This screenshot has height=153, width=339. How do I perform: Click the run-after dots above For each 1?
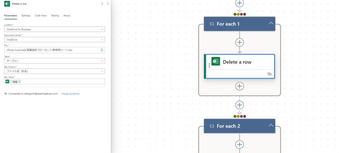coord(240,14)
